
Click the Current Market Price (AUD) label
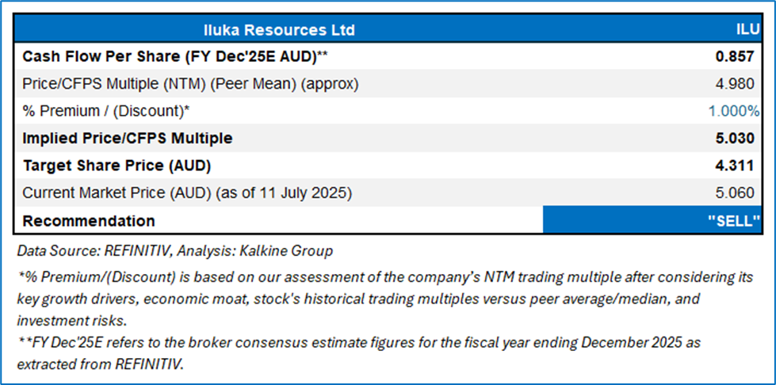click(x=187, y=193)
